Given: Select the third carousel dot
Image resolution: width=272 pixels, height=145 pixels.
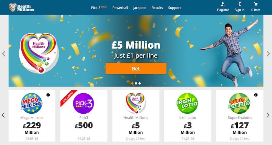Looking at the screenshot, I should coord(140,83).
